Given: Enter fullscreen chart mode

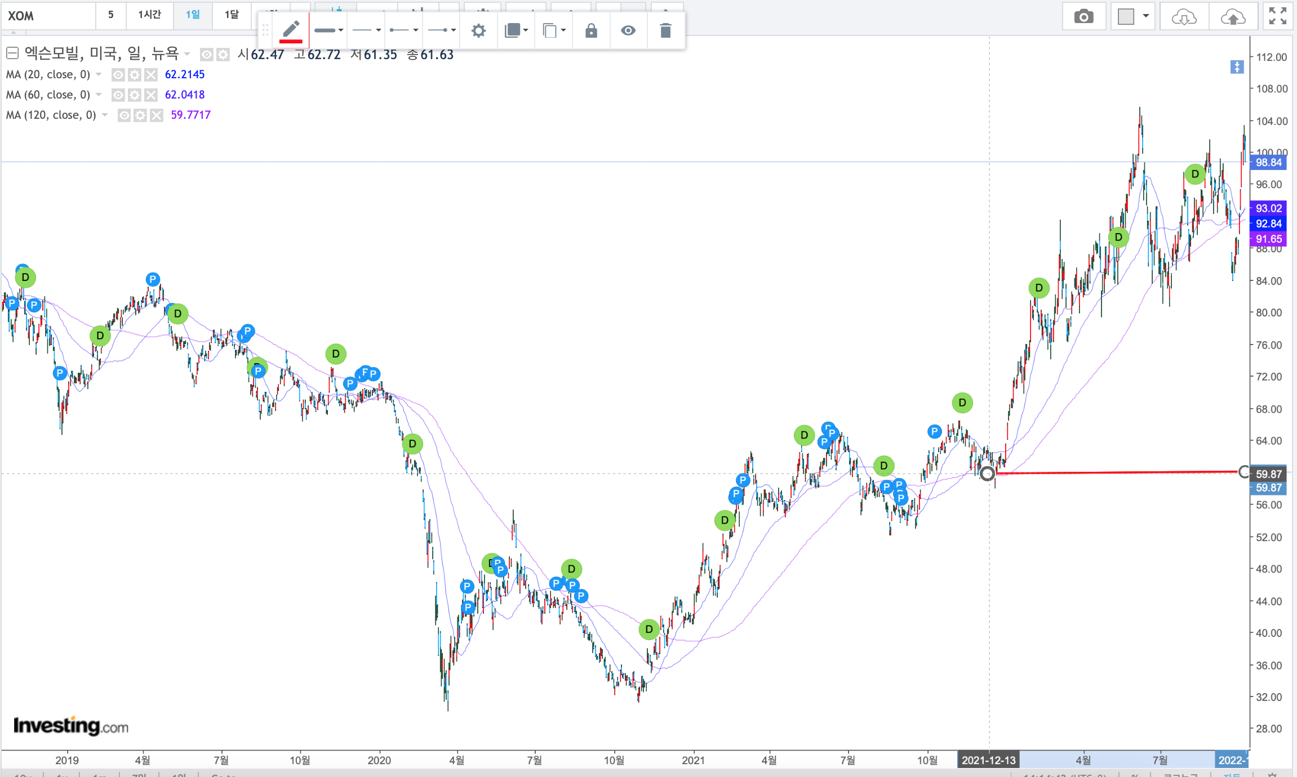Looking at the screenshot, I should pyautogui.click(x=1277, y=16).
